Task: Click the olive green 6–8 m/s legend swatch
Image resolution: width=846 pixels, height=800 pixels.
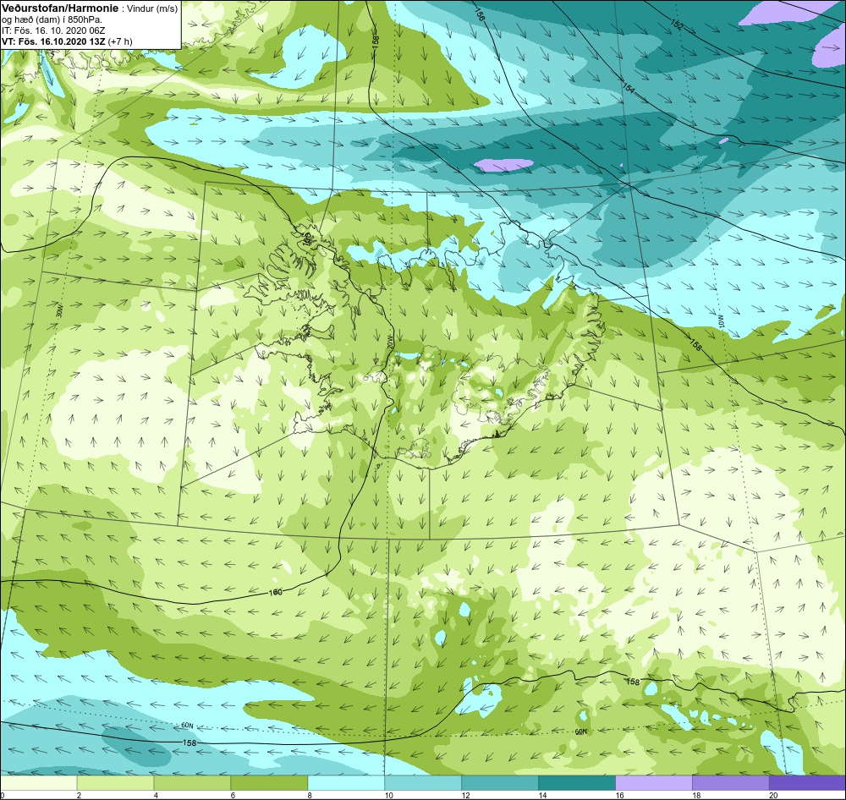Action: 269,783
